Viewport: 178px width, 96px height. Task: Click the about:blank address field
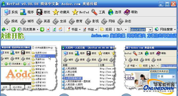139,30
